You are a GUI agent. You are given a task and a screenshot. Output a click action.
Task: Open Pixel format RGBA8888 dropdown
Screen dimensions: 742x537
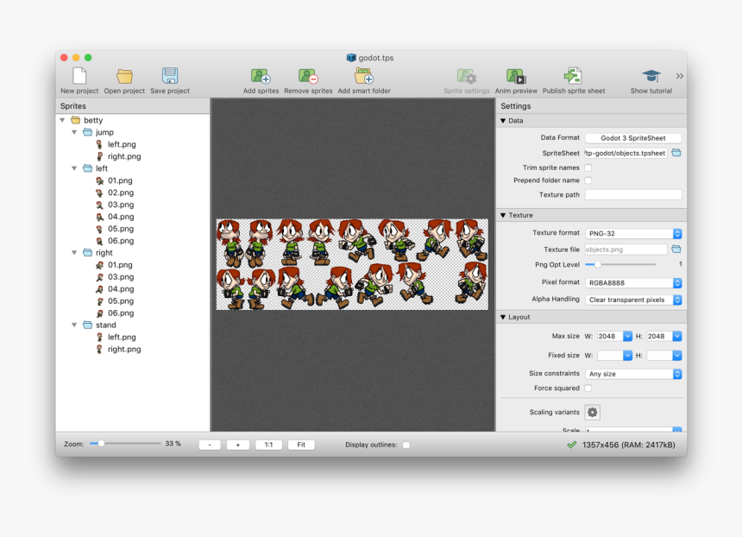633,282
